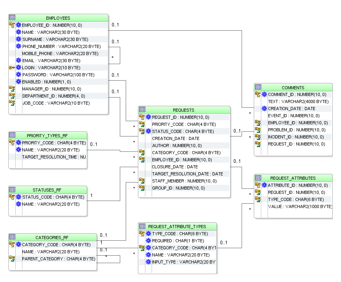Click the REQUEST_ATTRIBUTES table grid icon
This screenshot has width=341, height=282.
click(258, 178)
